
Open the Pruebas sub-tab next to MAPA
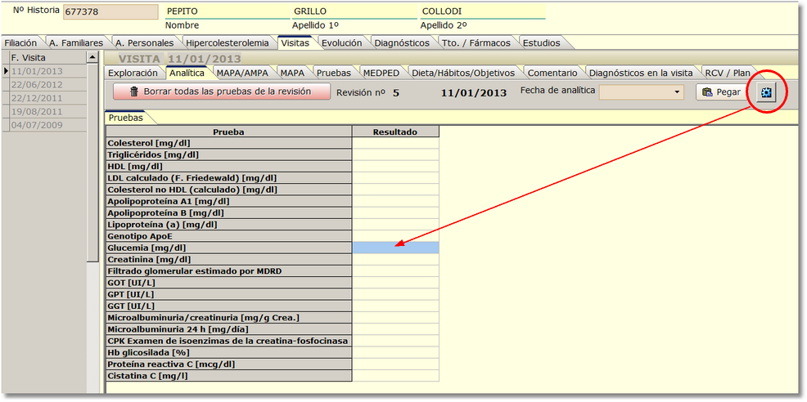tap(333, 73)
